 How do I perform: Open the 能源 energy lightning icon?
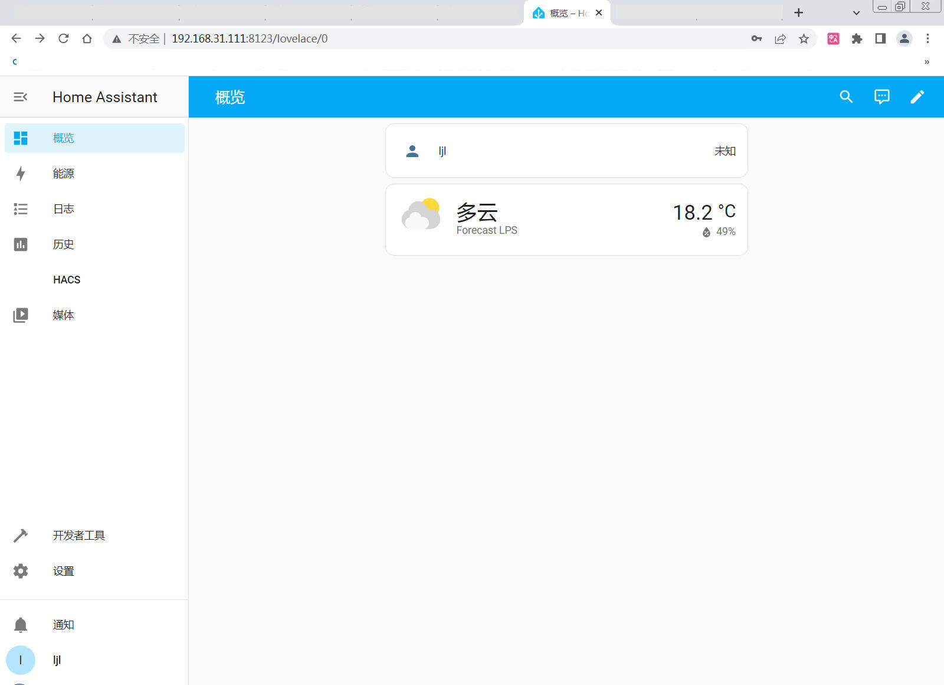point(21,174)
